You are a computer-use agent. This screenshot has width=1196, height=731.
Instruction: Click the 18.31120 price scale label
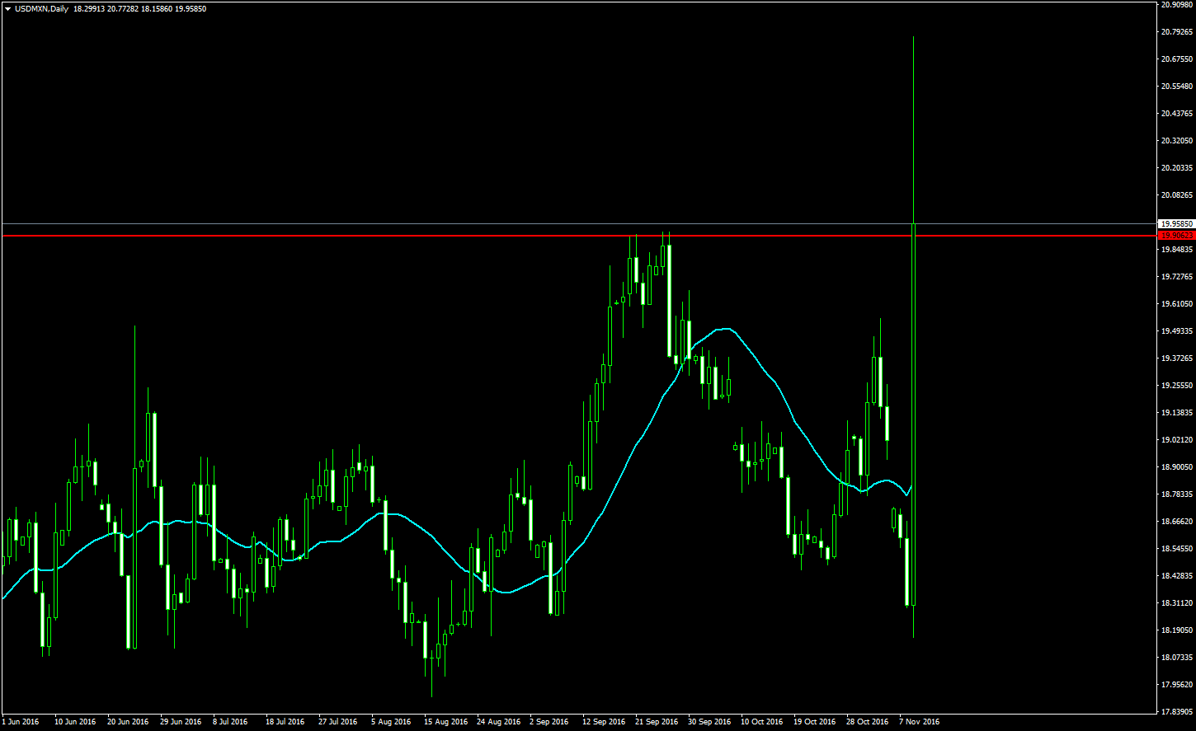(x=1176, y=603)
